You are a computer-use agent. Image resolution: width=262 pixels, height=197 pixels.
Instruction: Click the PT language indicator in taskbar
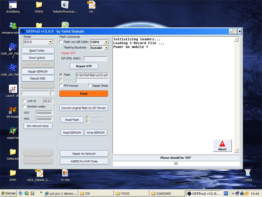click(x=226, y=193)
